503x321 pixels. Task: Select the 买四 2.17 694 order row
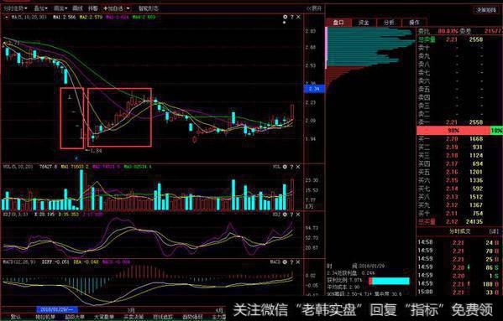click(x=459, y=164)
